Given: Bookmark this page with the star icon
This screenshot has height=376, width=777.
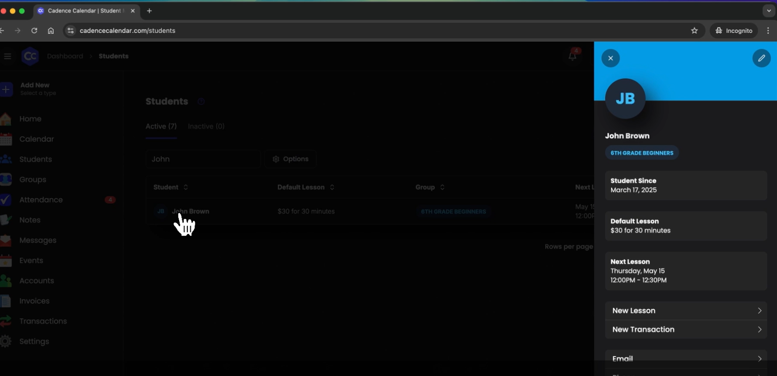Looking at the screenshot, I should pyautogui.click(x=694, y=31).
